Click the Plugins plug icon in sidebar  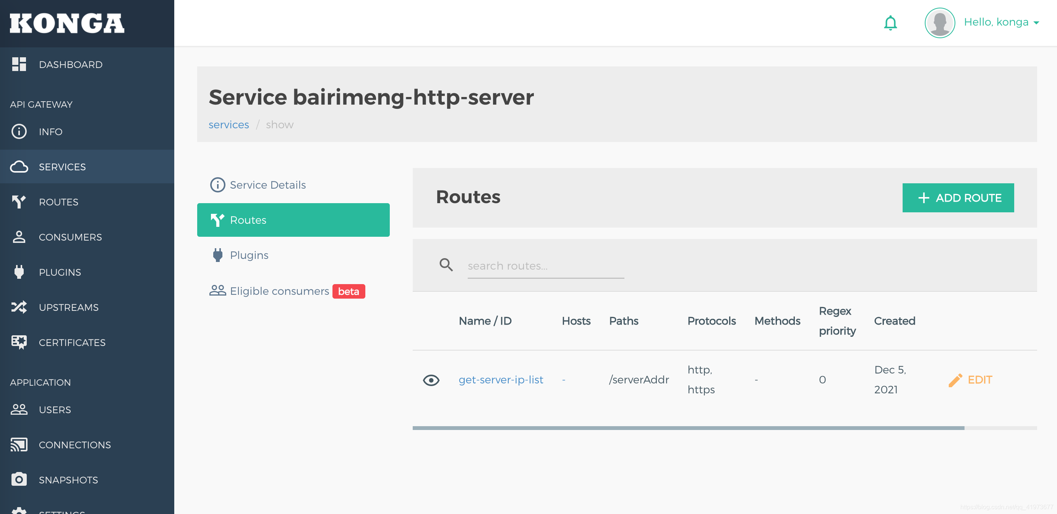pyautogui.click(x=19, y=272)
